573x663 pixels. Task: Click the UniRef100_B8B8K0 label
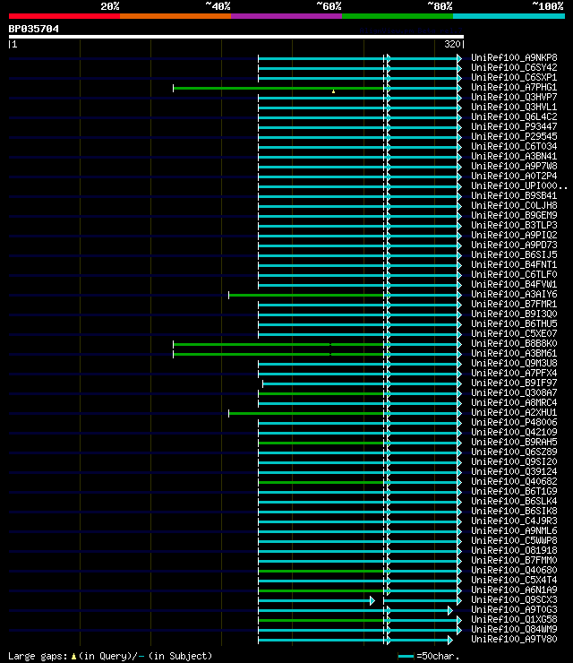[x=514, y=343]
